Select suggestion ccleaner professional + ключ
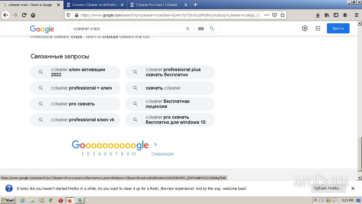This screenshot has height=204, width=362. pyautogui.click(x=76, y=88)
